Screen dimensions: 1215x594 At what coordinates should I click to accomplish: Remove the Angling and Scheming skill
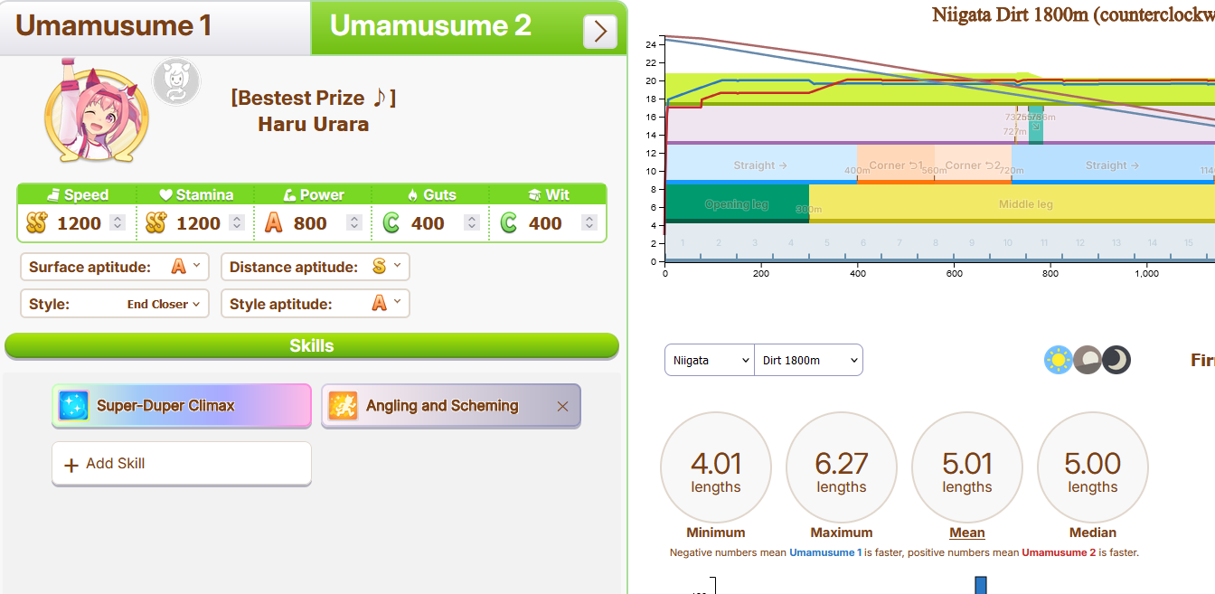click(x=562, y=407)
